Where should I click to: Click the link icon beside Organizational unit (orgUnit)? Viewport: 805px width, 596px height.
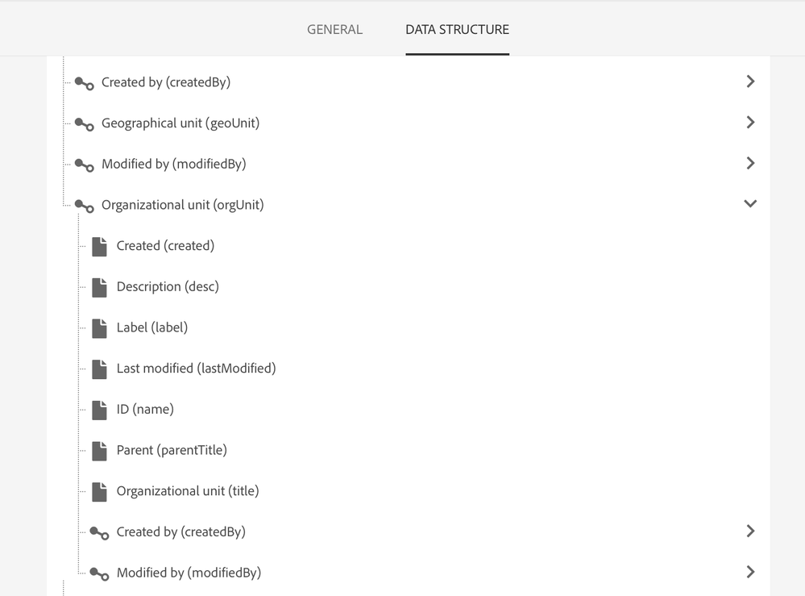[x=84, y=205]
